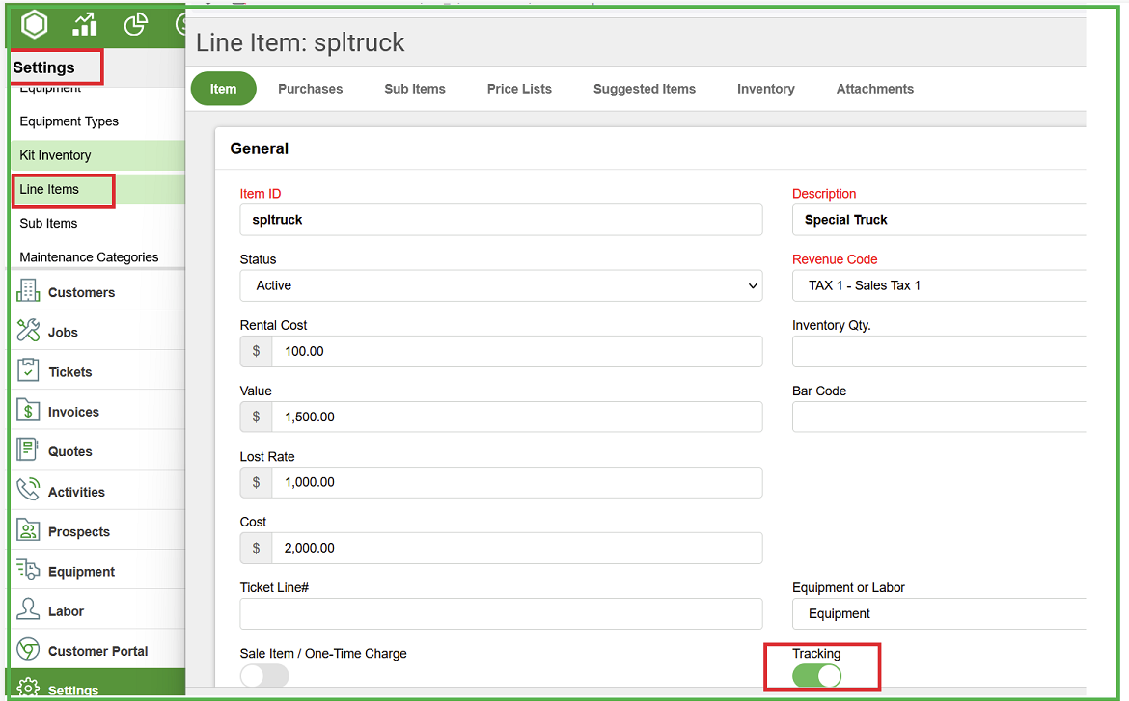Click the Lost Rate field 1,000.00
The width and height of the screenshot is (1129, 701).
click(517, 482)
